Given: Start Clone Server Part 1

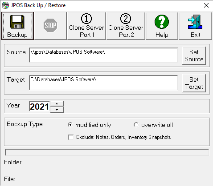Looking at the screenshot, I should click(x=86, y=26).
